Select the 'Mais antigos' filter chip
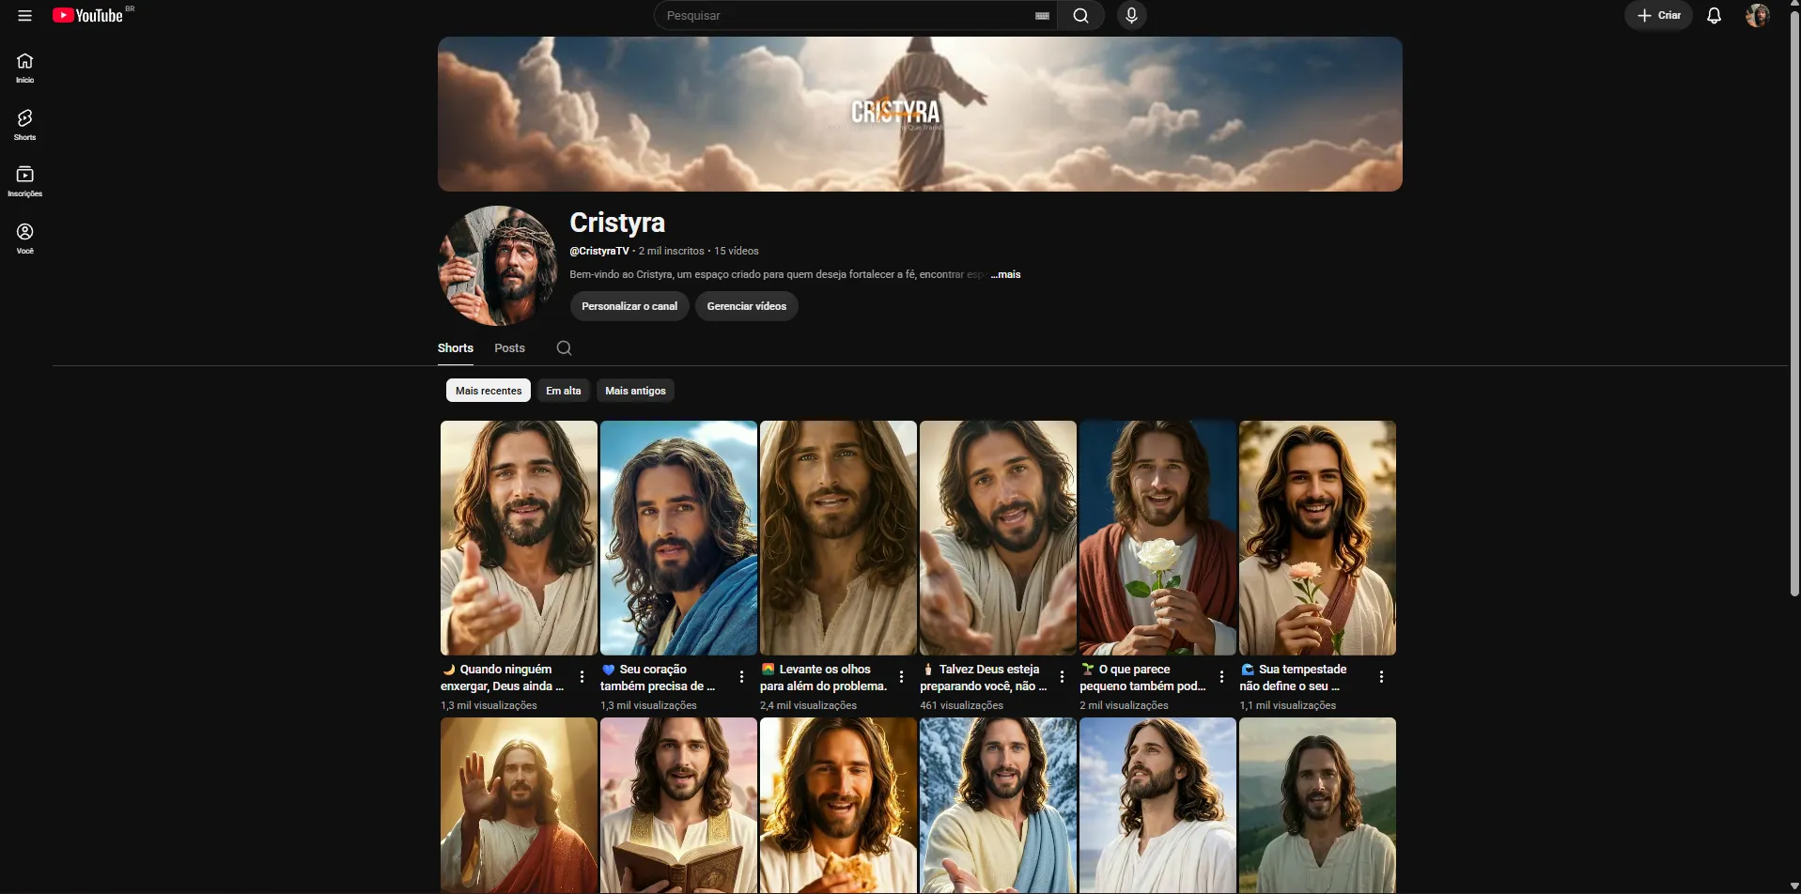 click(636, 391)
